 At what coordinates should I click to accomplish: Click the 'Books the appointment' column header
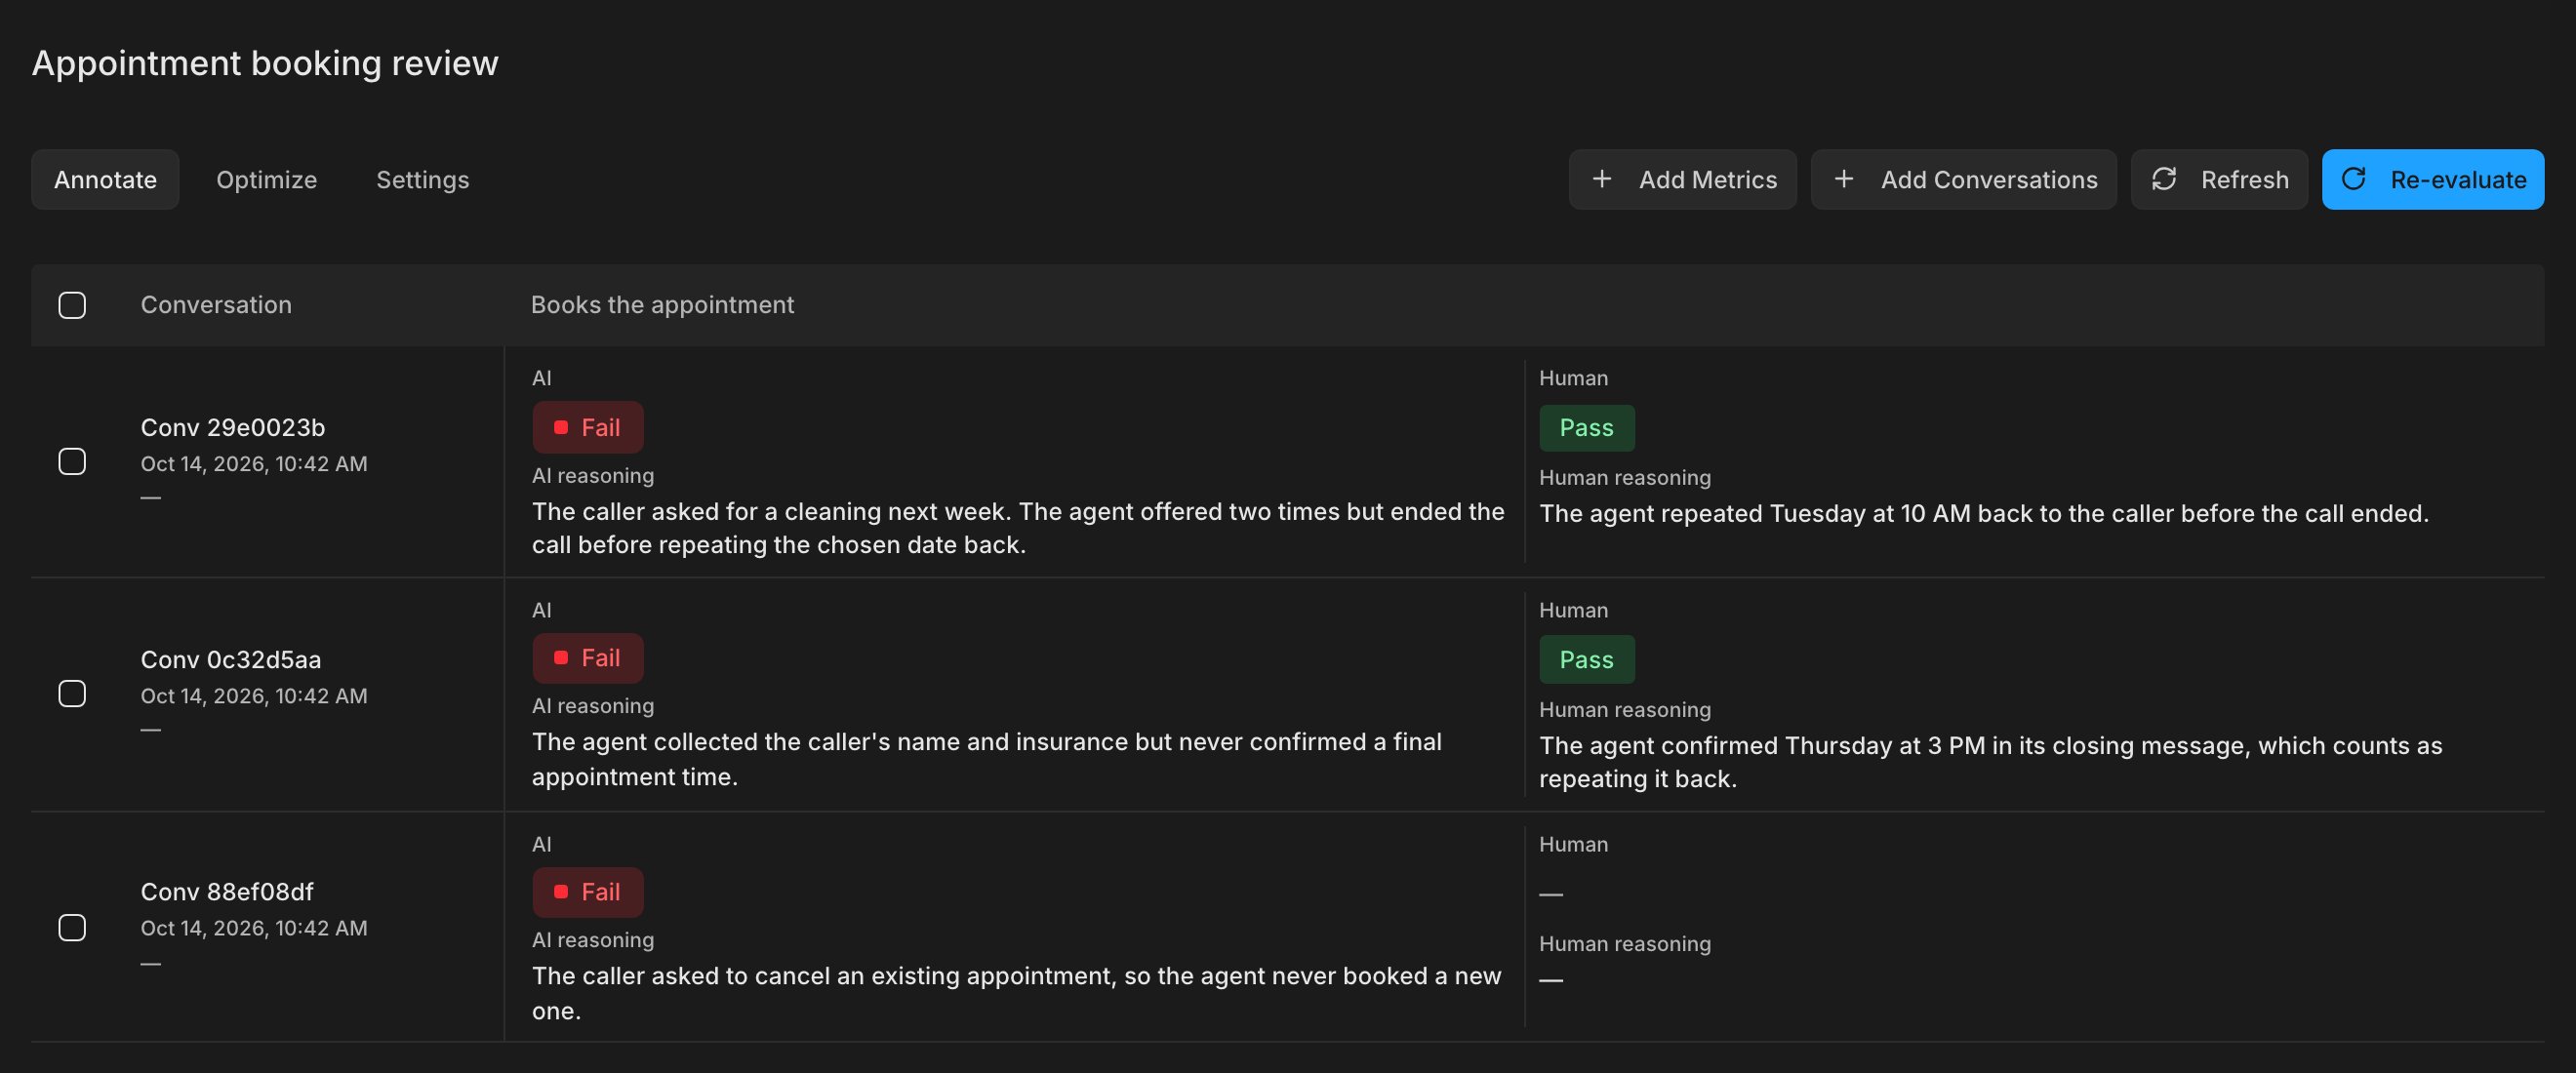click(x=662, y=305)
